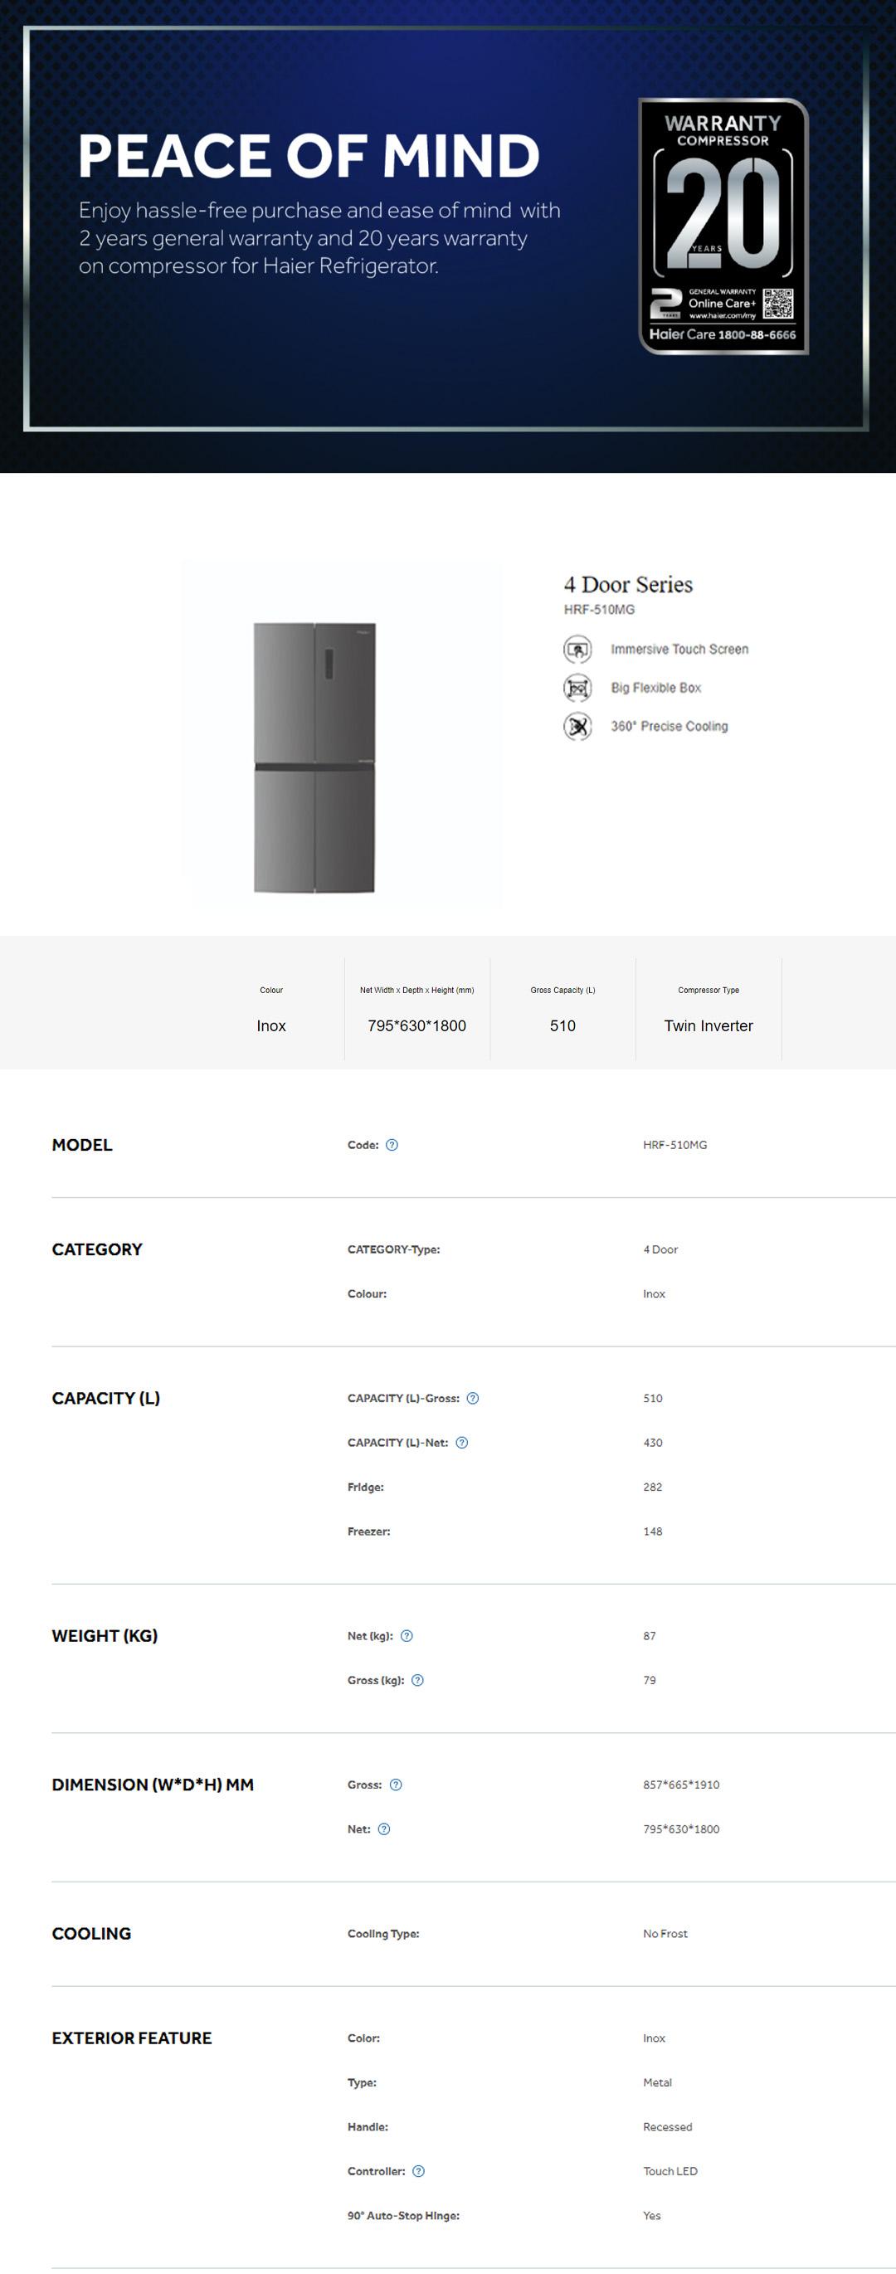The width and height of the screenshot is (896, 2274).
Task: Click the 4 Door Series title
Action: 628,584
